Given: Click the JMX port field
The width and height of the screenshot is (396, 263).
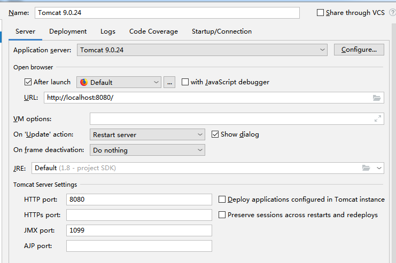Looking at the screenshot, I should coord(139,230).
